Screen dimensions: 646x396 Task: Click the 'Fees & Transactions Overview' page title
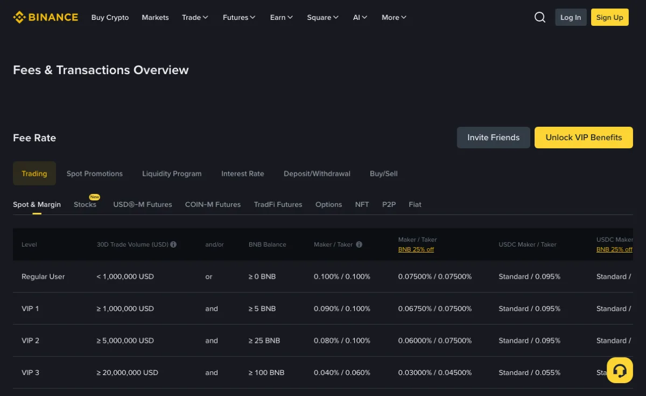[101, 70]
